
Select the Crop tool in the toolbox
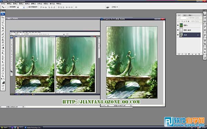click(x=3, y=28)
